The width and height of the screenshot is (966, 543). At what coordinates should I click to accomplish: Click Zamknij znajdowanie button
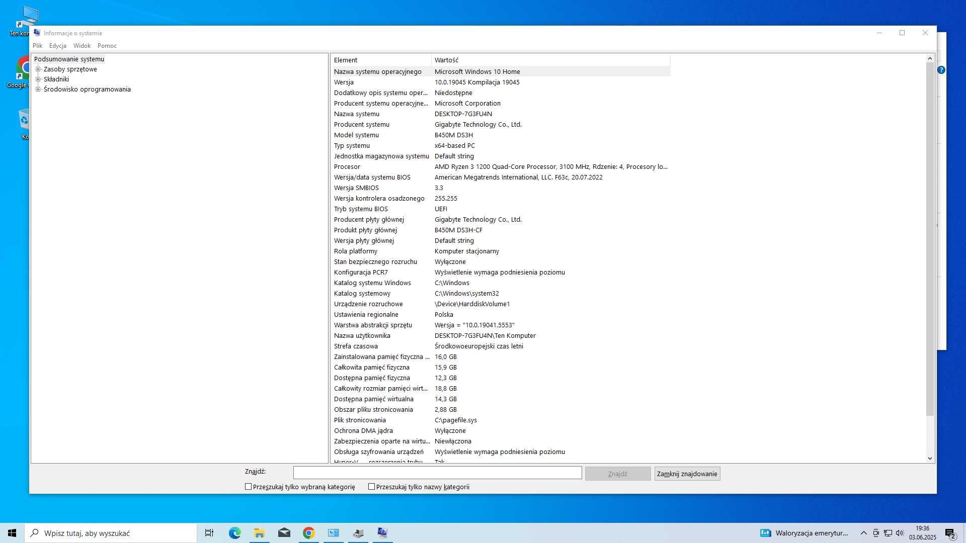[x=687, y=474]
